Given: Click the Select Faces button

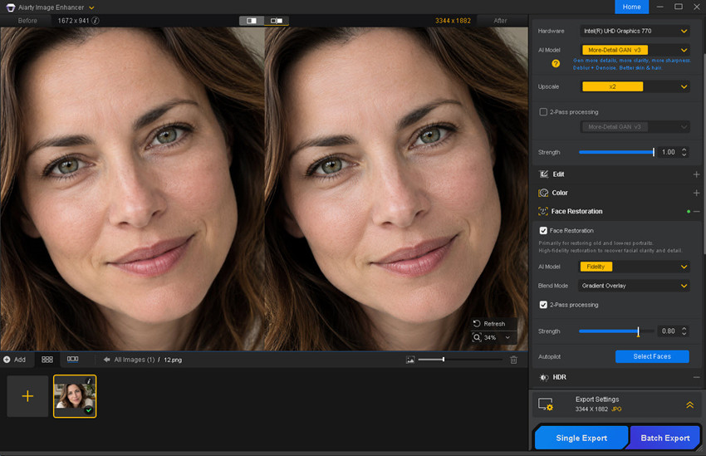Looking at the screenshot, I should [652, 356].
